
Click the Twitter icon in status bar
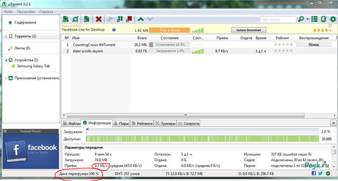click(320, 173)
